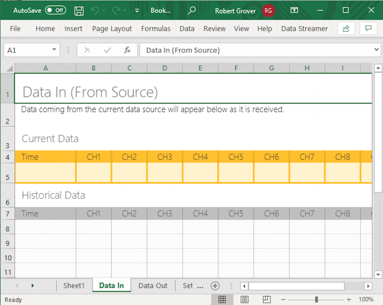383x305 pixels.
Task: Select the Data In sheet tab
Action: 111,286
